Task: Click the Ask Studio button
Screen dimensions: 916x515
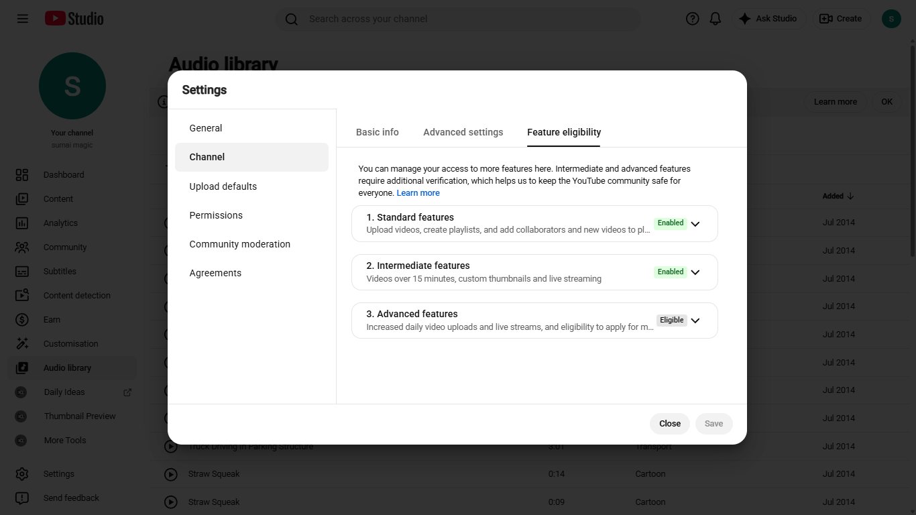Action: coord(768,19)
